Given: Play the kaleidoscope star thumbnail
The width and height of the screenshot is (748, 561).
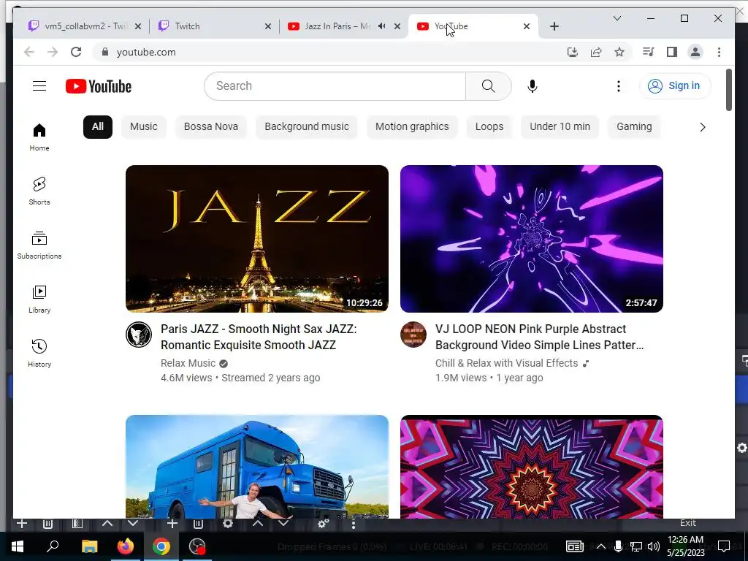Looking at the screenshot, I should tap(532, 467).
